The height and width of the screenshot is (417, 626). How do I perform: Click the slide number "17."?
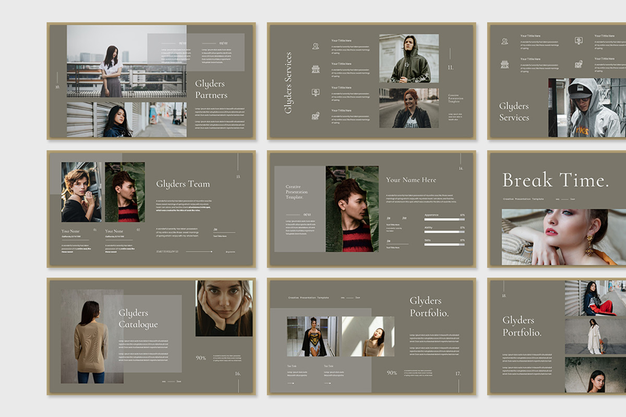tap(458, 373)
